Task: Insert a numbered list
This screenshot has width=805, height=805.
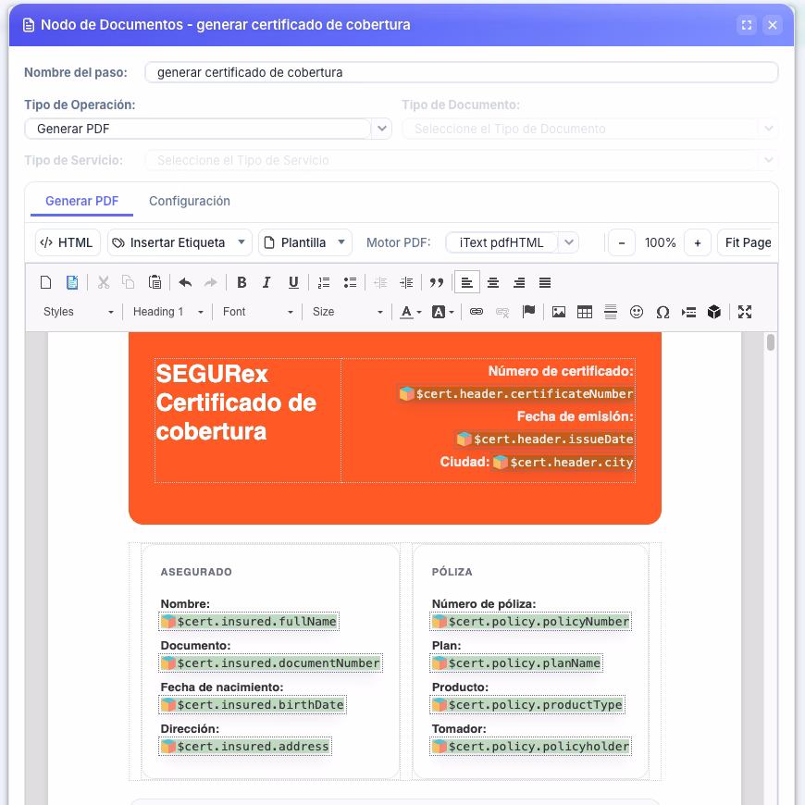Action: click(x=324, y=282)
